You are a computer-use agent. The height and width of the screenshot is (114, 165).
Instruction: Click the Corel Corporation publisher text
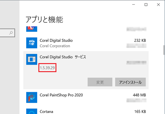[55, 46]
